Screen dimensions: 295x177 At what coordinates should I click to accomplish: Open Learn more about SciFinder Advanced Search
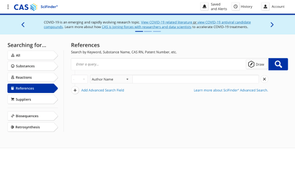click(x=231, y=90)
